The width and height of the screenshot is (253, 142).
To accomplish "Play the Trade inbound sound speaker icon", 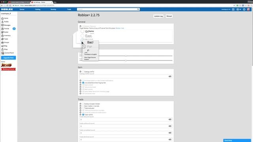I will point(170,120).
